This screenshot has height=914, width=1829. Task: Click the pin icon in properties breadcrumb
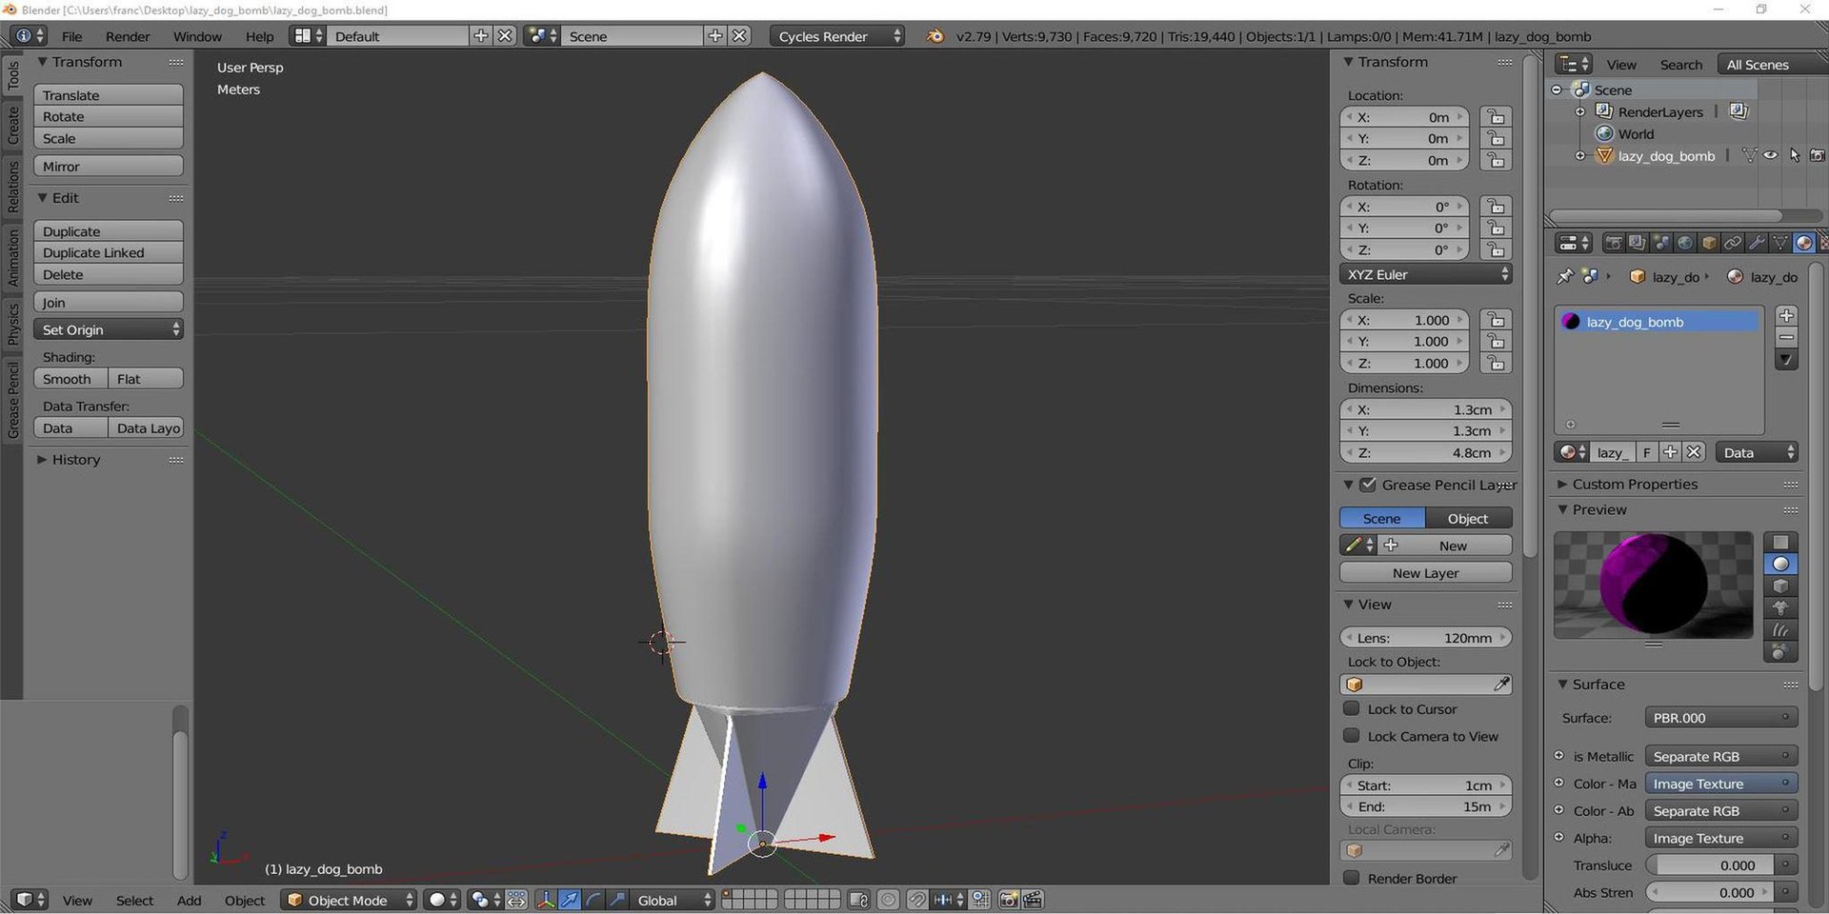(1564, 276)
